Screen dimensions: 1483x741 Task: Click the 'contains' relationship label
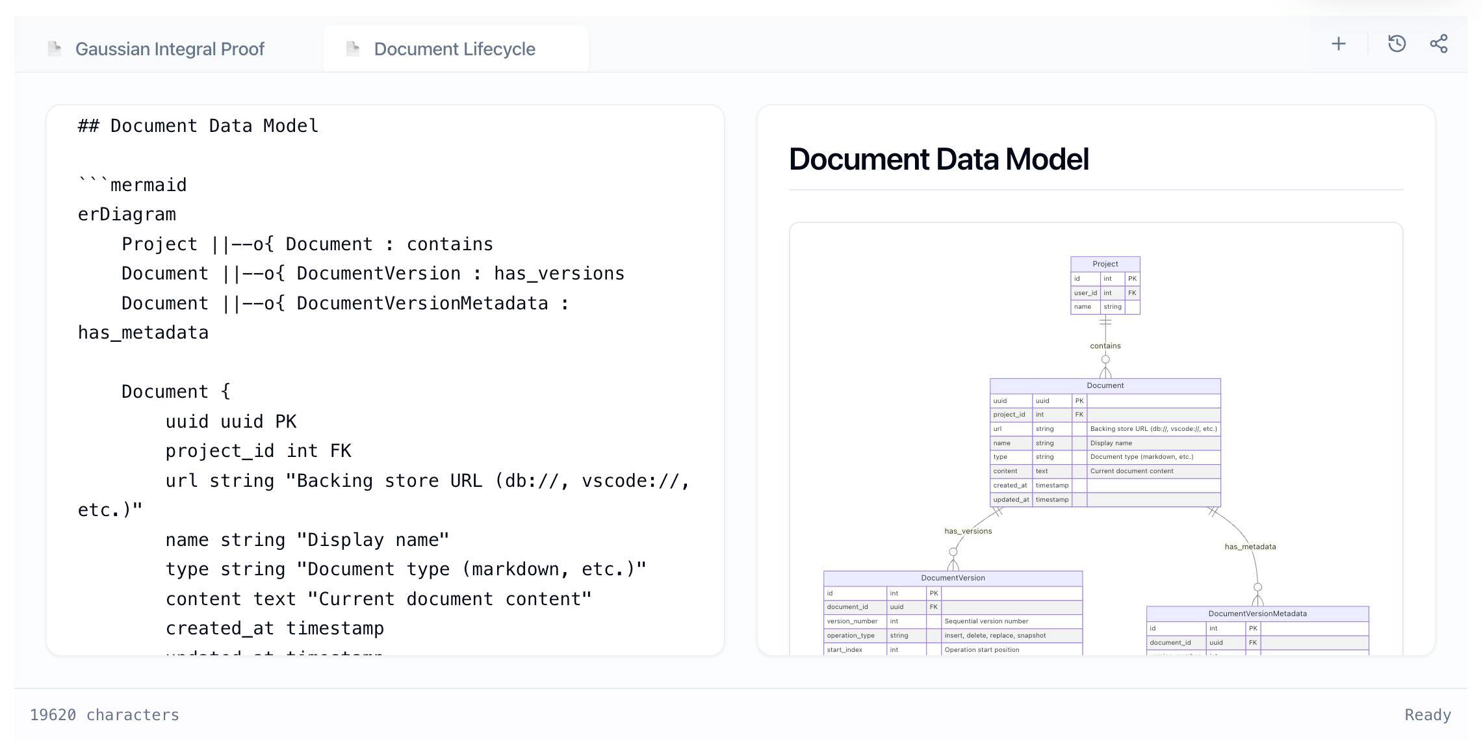[1105, 346]
